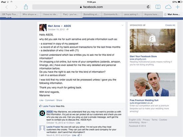Screen dimensions: 183x137
Task: Select the 'Off Topic Pos...' tab
Action: click(x=10, y=14)
